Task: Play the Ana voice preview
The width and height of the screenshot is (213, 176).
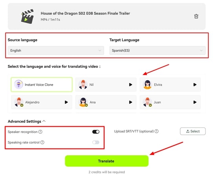Action: [130, 102]
